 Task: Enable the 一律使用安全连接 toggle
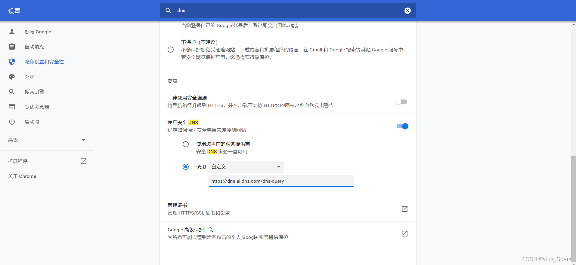[x=401, y=102]
